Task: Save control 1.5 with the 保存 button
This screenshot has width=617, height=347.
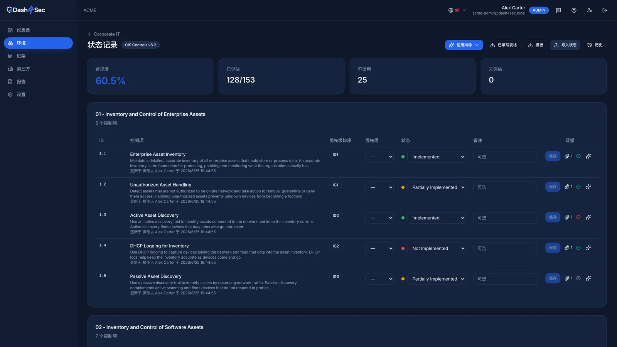Action: (553, 278)
